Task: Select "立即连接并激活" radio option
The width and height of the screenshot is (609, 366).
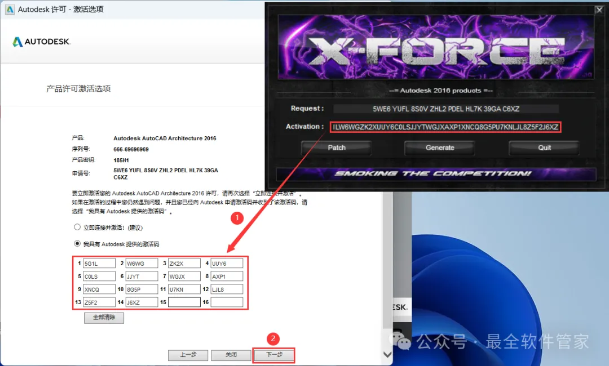Action: point(77,227)
